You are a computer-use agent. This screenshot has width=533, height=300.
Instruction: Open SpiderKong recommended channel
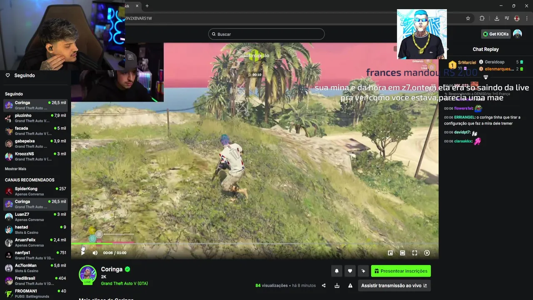[35, 191]
